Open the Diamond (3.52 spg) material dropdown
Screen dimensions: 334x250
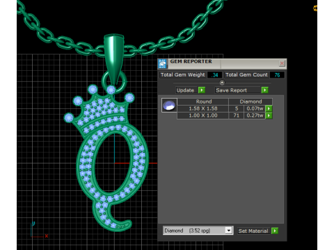(229, 231)
